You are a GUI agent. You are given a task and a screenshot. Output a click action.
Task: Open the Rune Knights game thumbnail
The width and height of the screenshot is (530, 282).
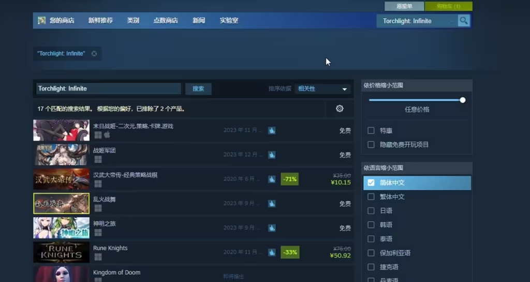click(x=62, y=252)
